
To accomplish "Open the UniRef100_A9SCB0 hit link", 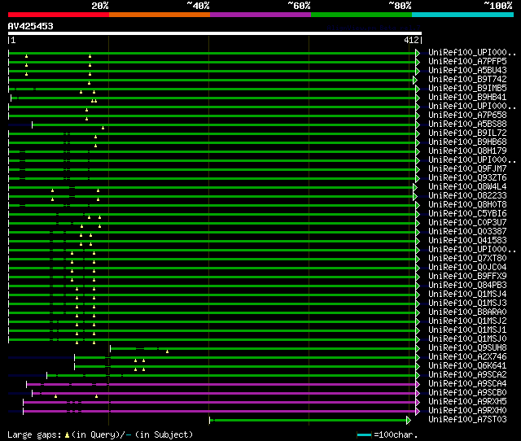I will click(467, 393).
